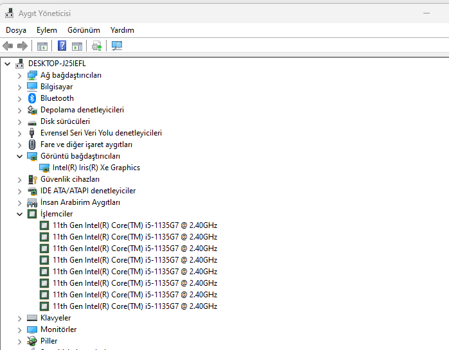This screenshot has width=449, height=350.
Task: Select Intel(R) Iris(R) Xe Graphics text
Action: click(96, 168)
